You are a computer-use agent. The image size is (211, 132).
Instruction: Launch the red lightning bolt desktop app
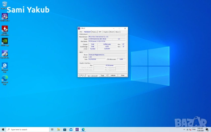[x=5, y=29]
